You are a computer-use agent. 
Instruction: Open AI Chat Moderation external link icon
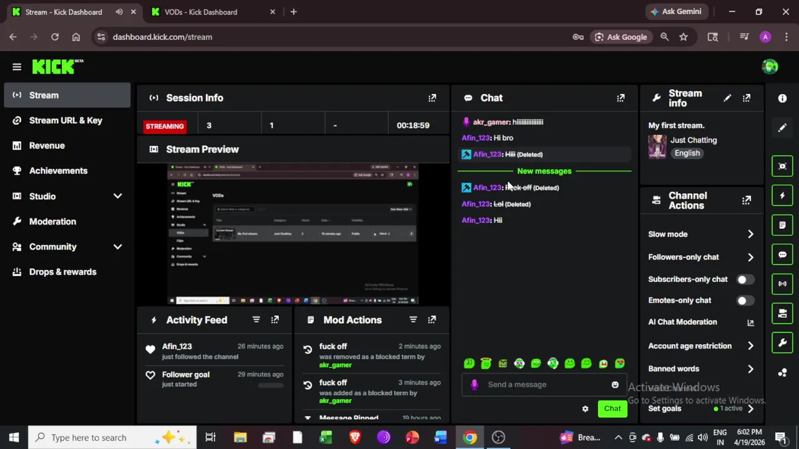[750, 322]
